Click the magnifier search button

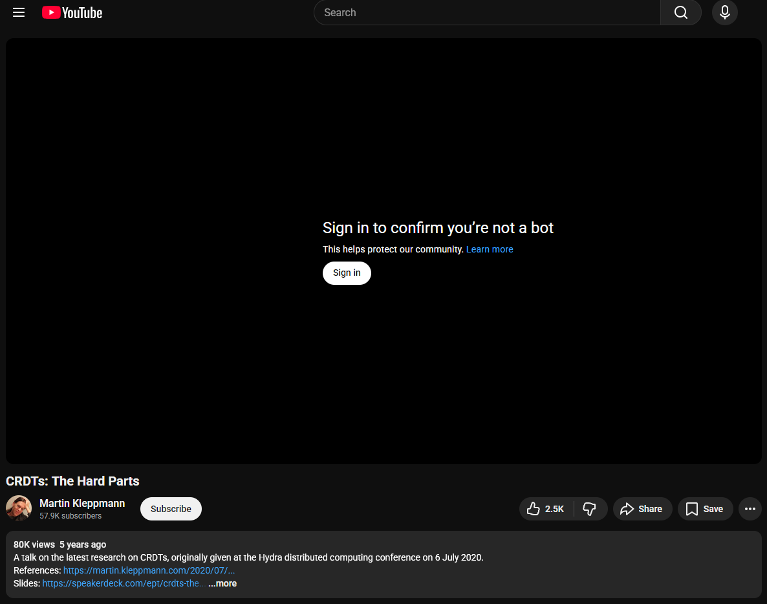click(x=681, y=13)
